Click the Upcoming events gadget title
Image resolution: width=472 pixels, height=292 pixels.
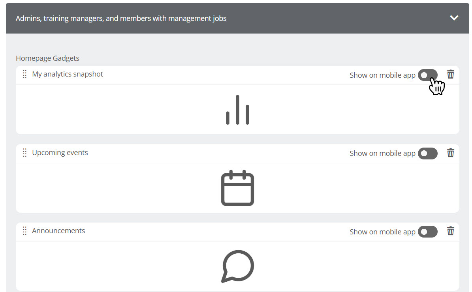click(60, 153)
